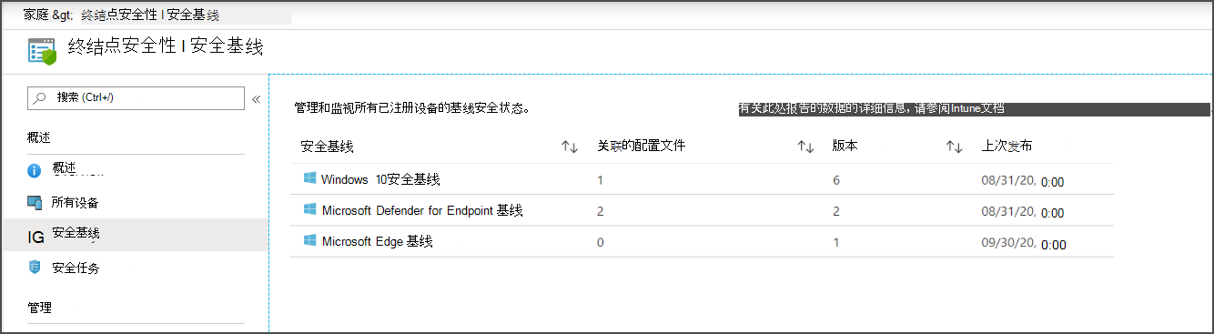Select 安全基线 in sidebar

[x=136, y=235]
